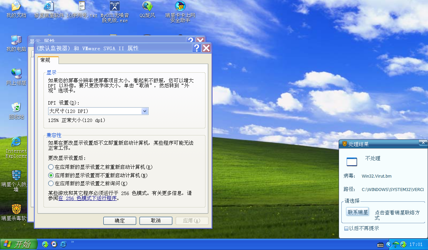
Task: Click the Win32.Virut.bm virus name text
Action: [376, 176]
